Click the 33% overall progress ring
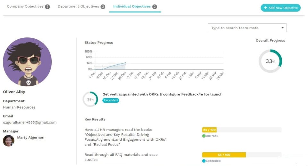This screenshot has width=308, height=166. 270,61
